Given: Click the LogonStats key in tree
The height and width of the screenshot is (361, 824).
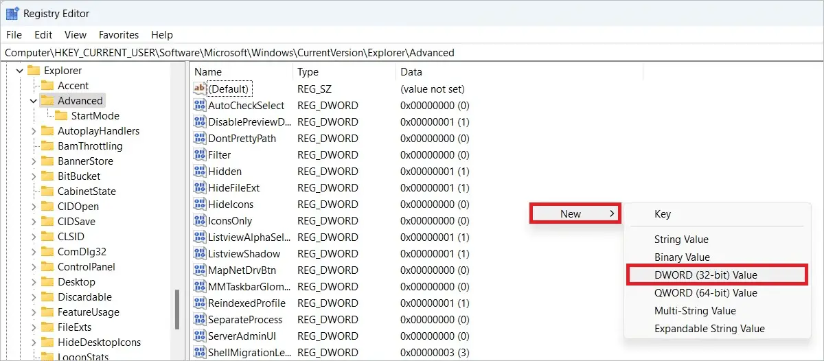Looking at the screenshot, I should (x=83, y=356).
